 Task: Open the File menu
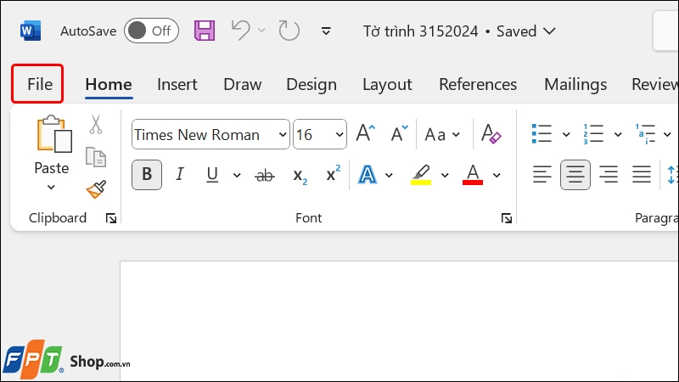[x=39, y=84]
